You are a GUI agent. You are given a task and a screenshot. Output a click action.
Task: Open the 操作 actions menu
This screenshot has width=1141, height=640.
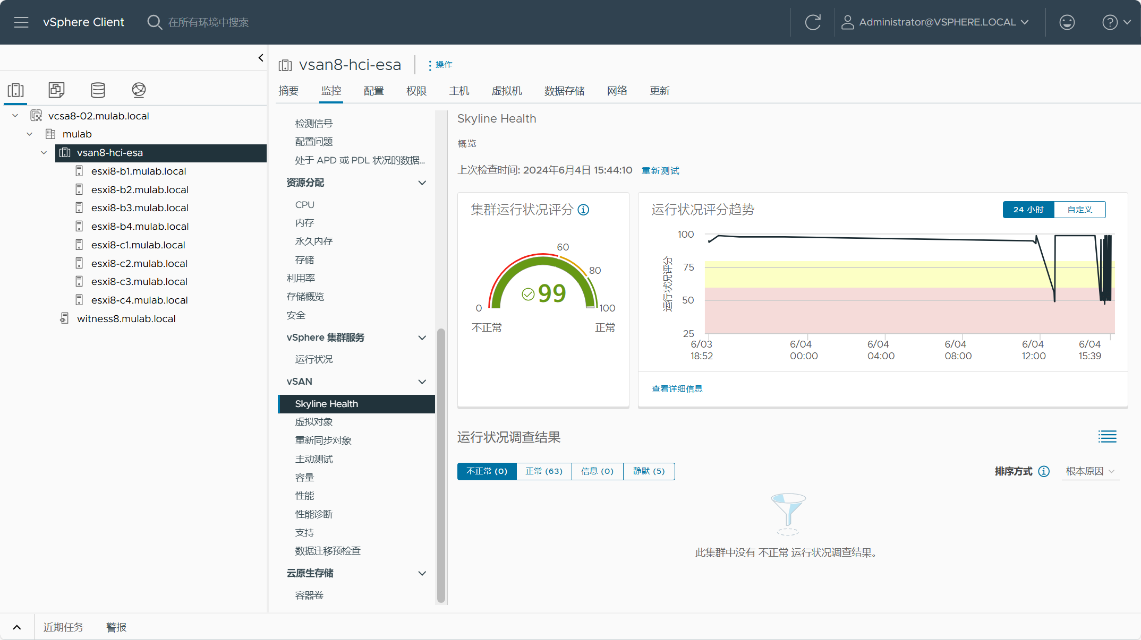[x=440, y=65]
